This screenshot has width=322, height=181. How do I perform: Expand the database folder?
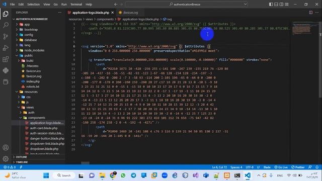pos(30,40)
